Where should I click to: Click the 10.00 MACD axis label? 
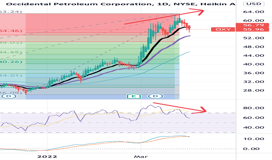point(254,139)
